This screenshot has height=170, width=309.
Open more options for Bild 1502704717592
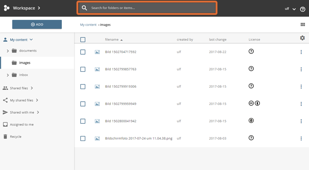coord(301,52)
